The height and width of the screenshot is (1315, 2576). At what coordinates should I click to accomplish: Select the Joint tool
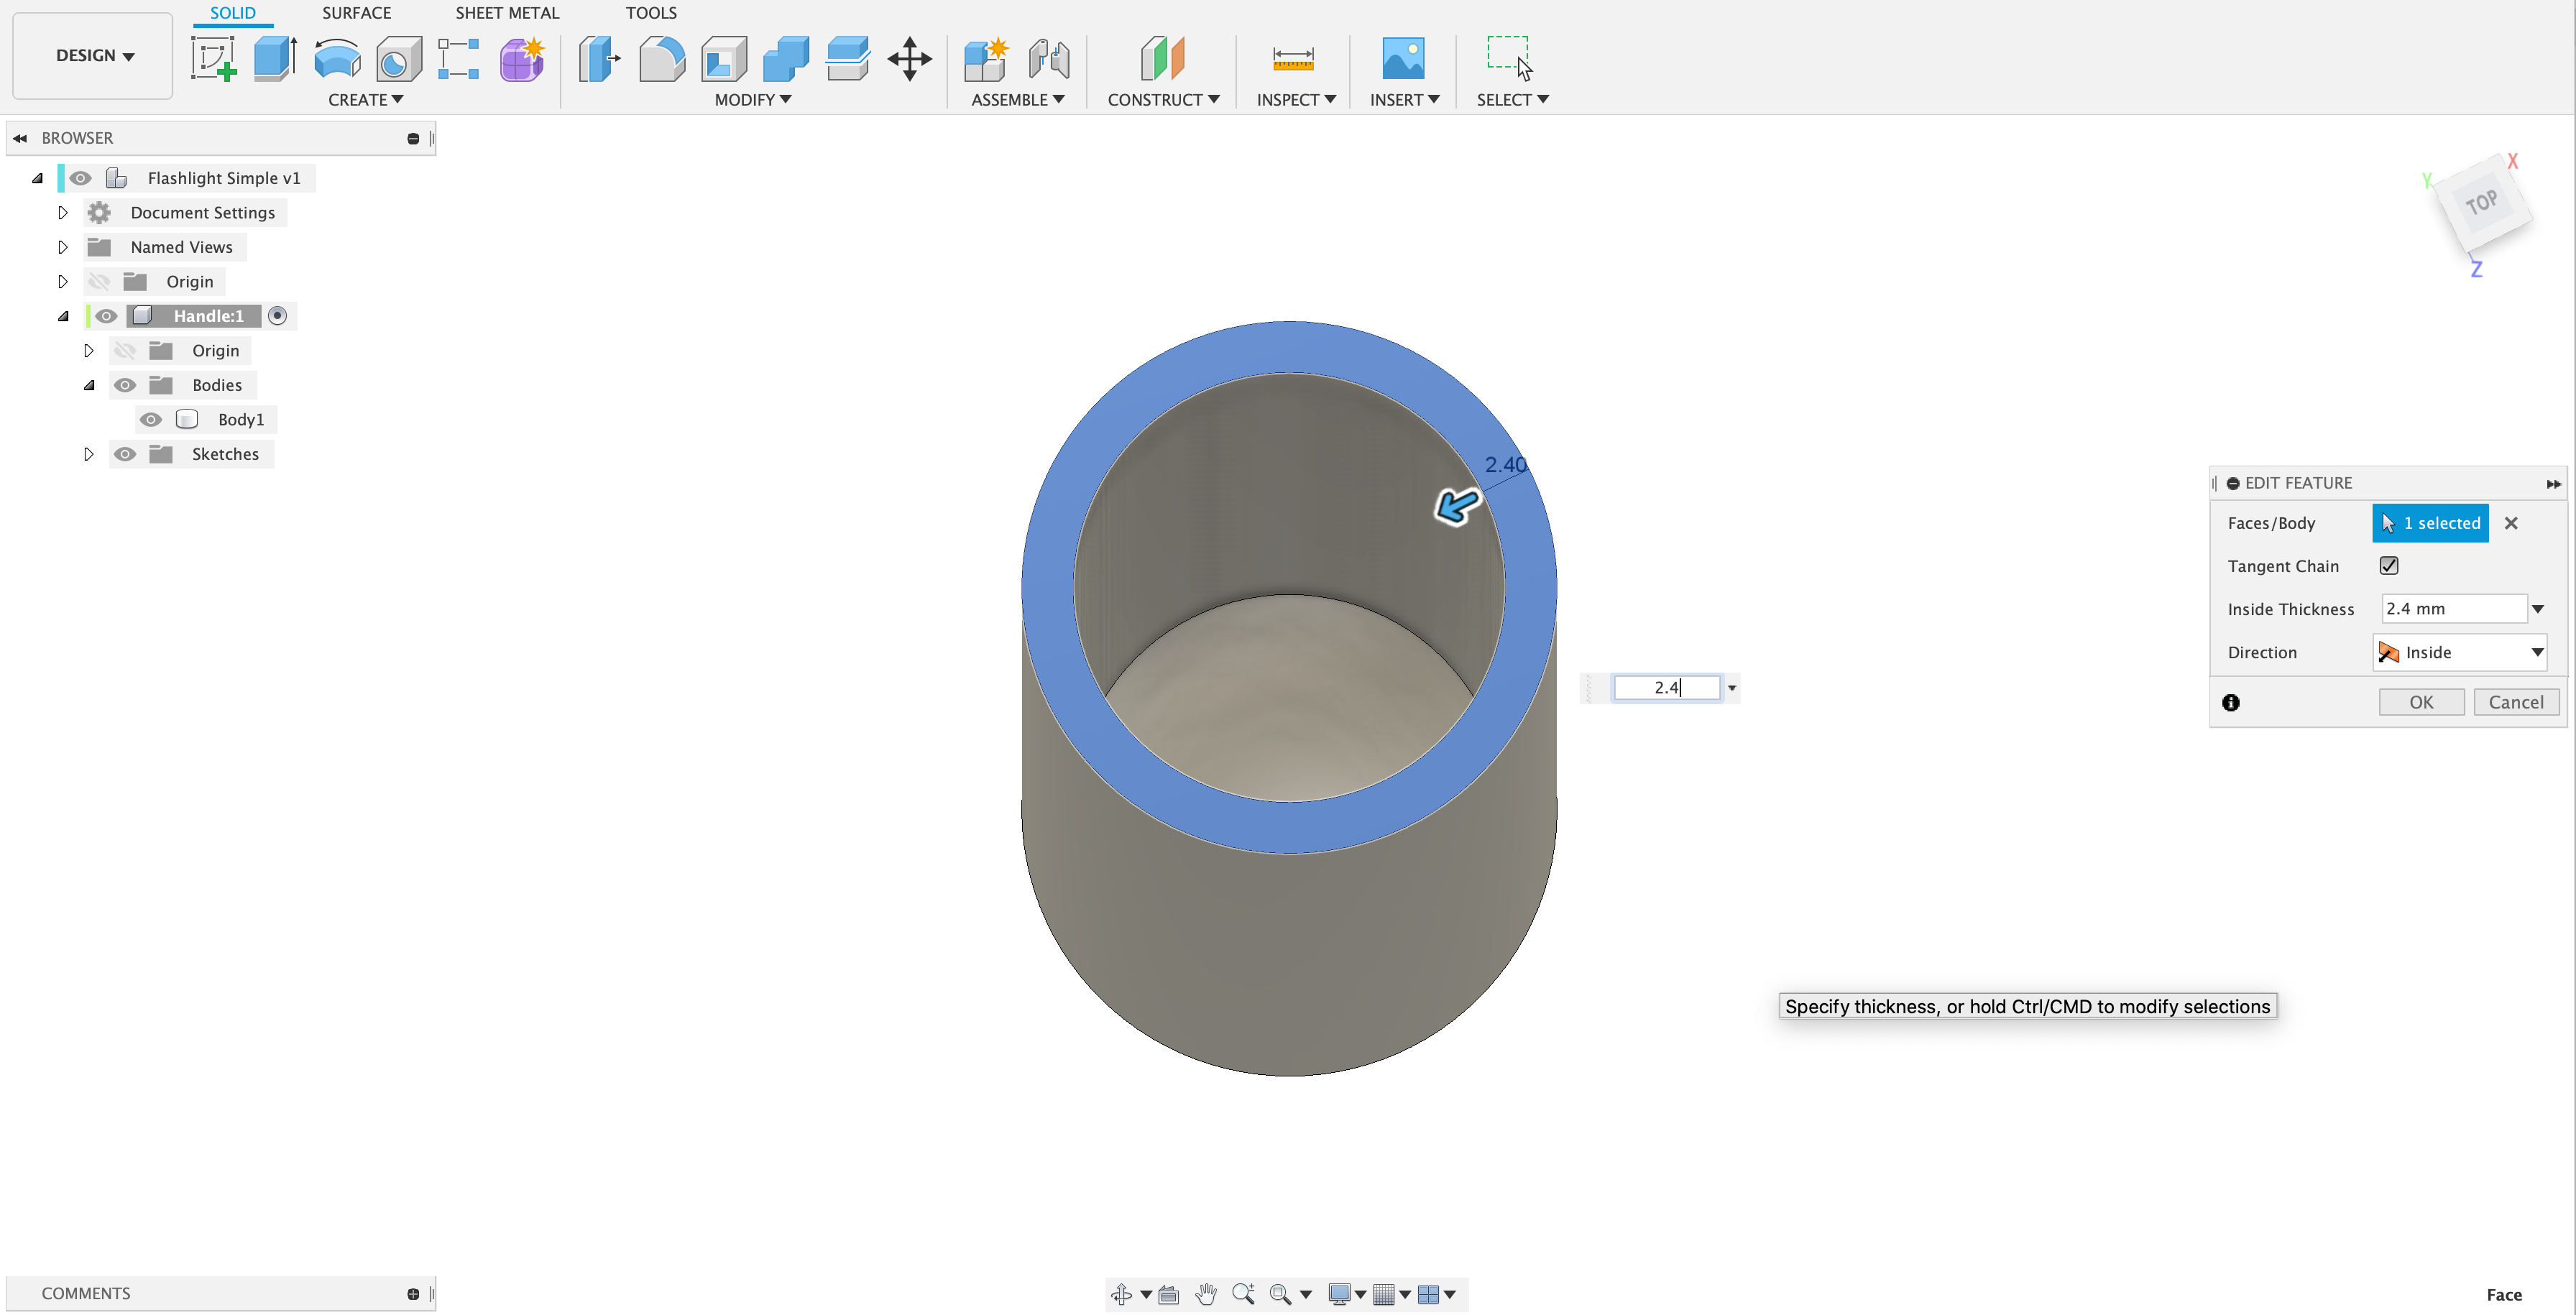pos(1049,58)
